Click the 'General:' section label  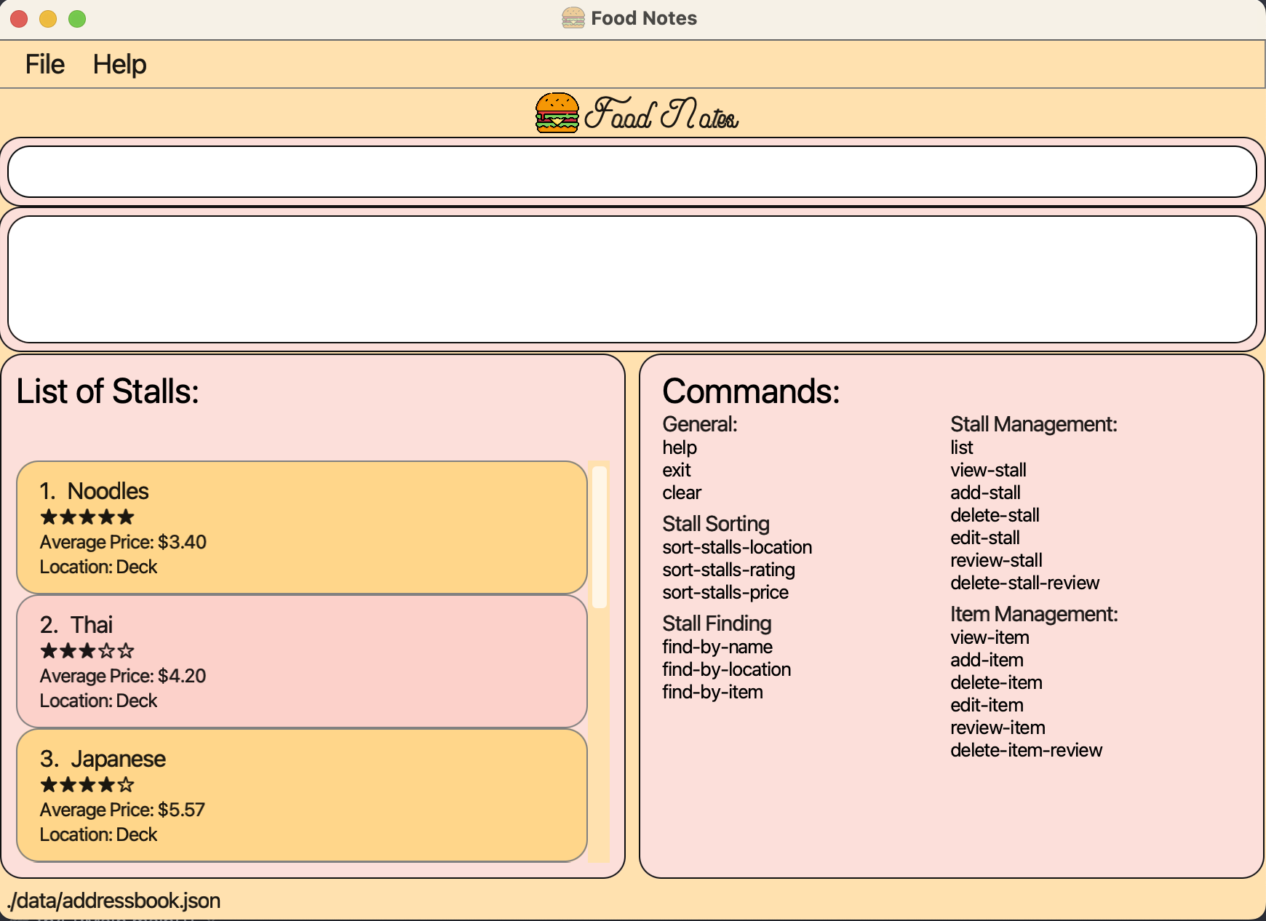700,424
